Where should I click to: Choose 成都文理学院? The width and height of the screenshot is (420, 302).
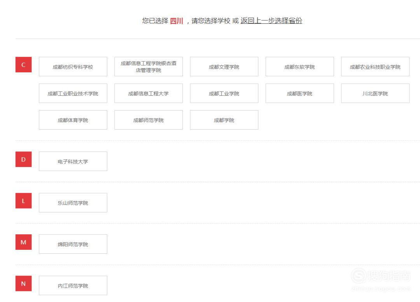[224, 67]
